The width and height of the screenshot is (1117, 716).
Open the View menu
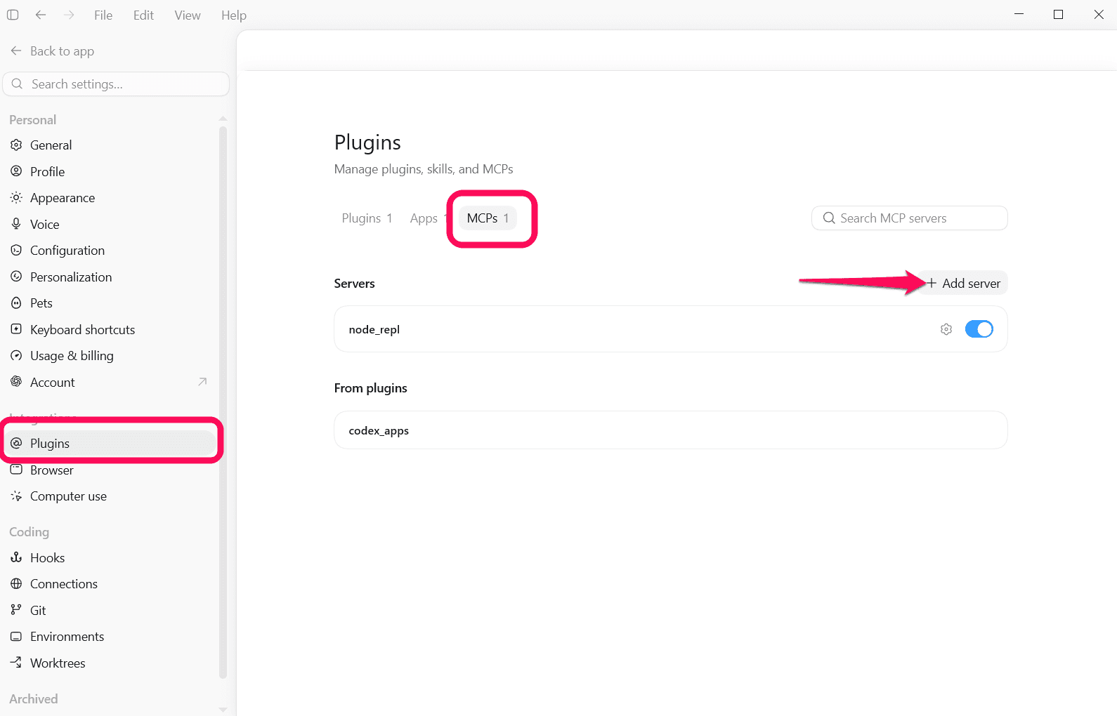point(188,15)
